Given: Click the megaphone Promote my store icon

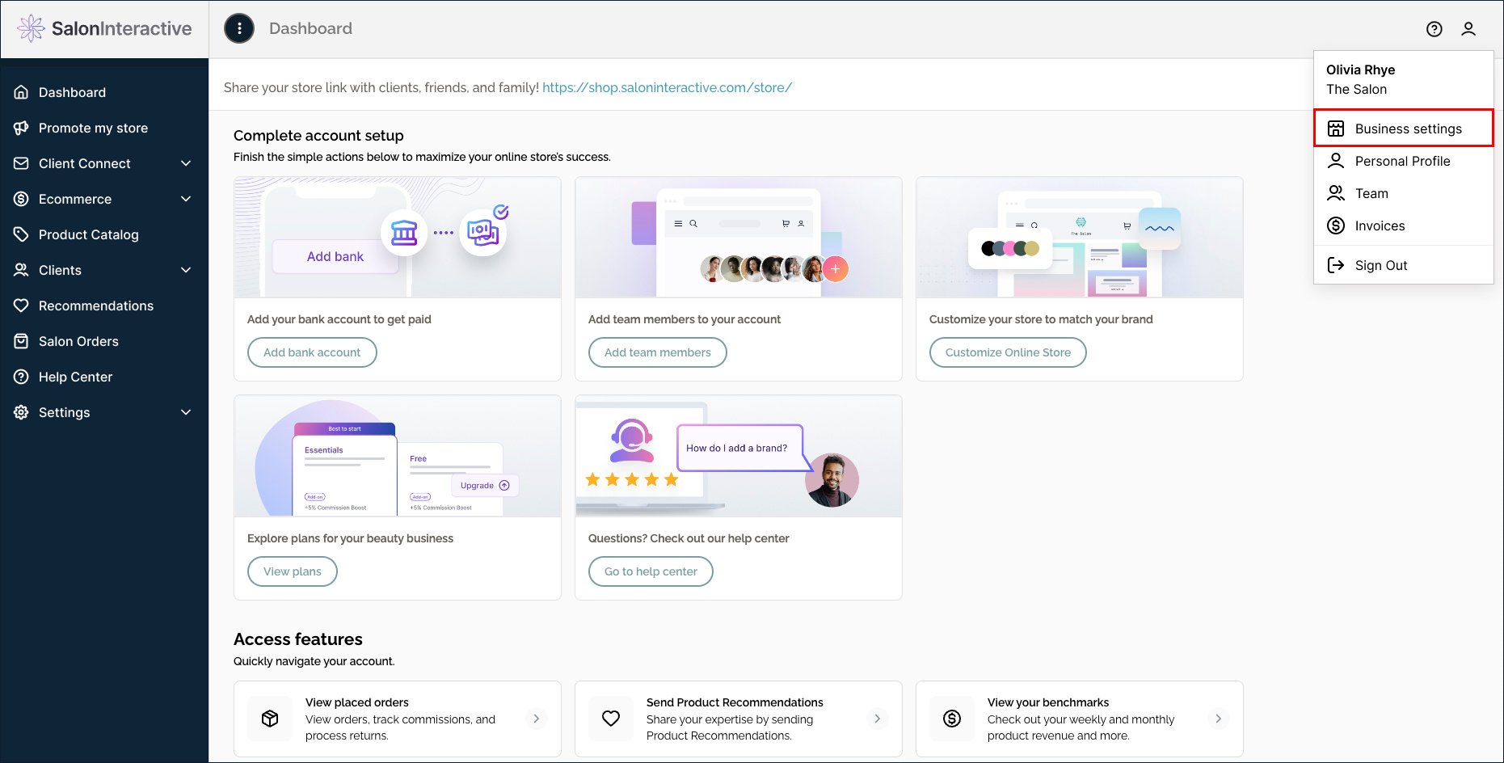Looking at the screenshot, I should 22,128.
